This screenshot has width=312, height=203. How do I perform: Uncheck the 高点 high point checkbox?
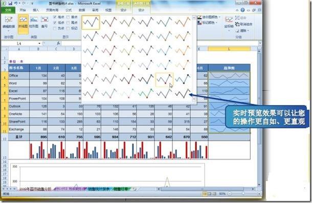click(55, 17)
